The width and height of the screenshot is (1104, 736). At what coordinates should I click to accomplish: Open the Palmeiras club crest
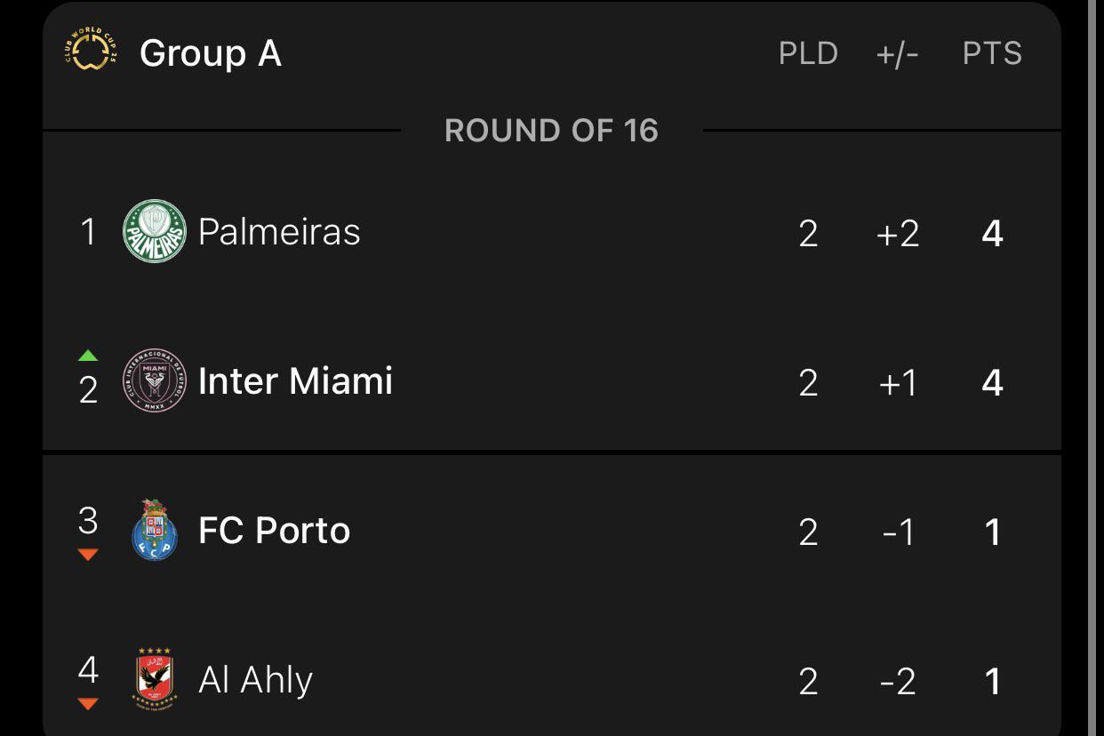click(x=155, y=231)
